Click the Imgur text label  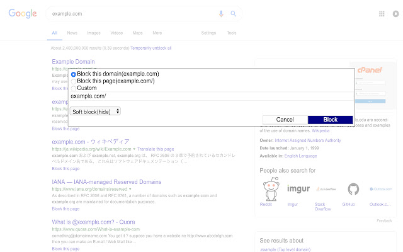pos(292,204)
